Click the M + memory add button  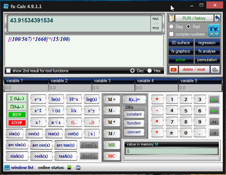click(112, 100)
